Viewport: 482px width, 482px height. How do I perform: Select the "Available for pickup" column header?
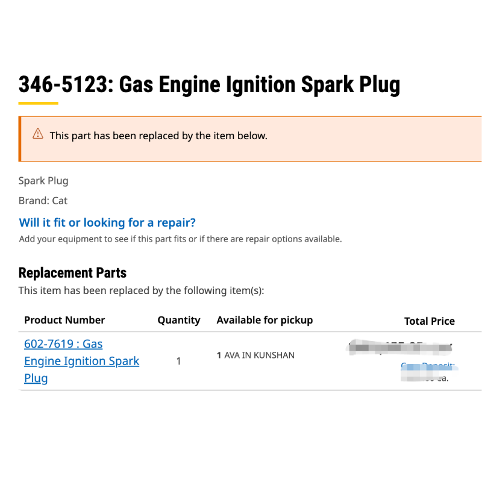pos(264,320)
